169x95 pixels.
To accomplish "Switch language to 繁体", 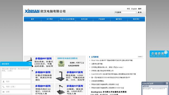I will click(140, 9).
